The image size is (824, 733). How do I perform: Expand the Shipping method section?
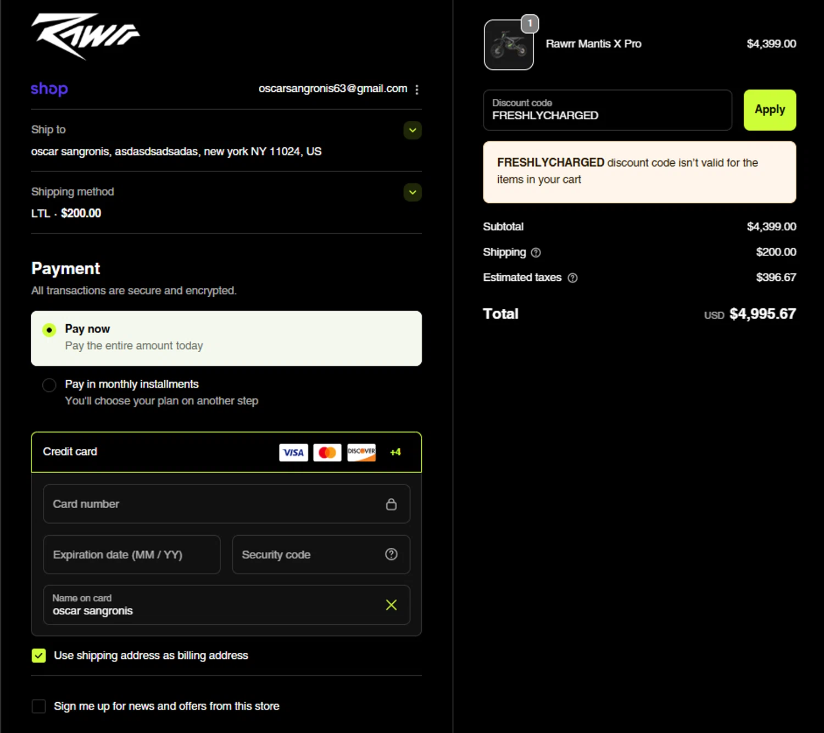413,192
